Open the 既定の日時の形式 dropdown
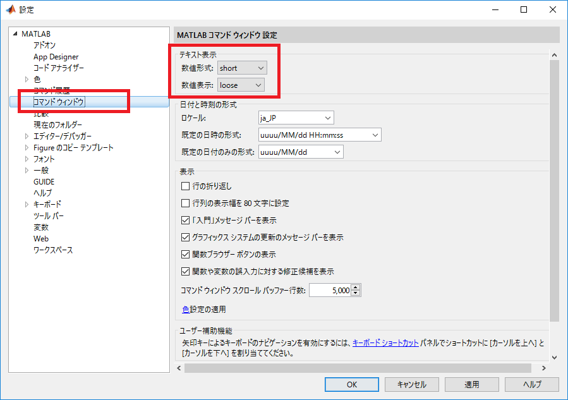 click(x=320, y=135)
